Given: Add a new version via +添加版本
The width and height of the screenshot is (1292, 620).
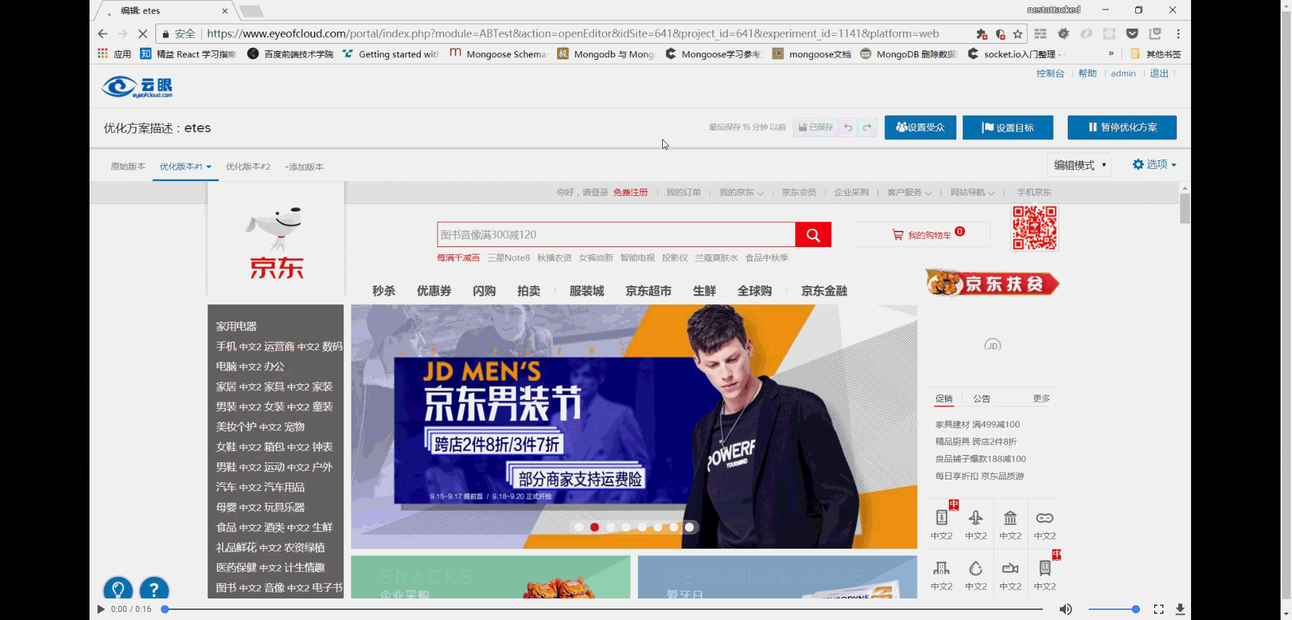Looking at the screenshot, I should [304, 167].
